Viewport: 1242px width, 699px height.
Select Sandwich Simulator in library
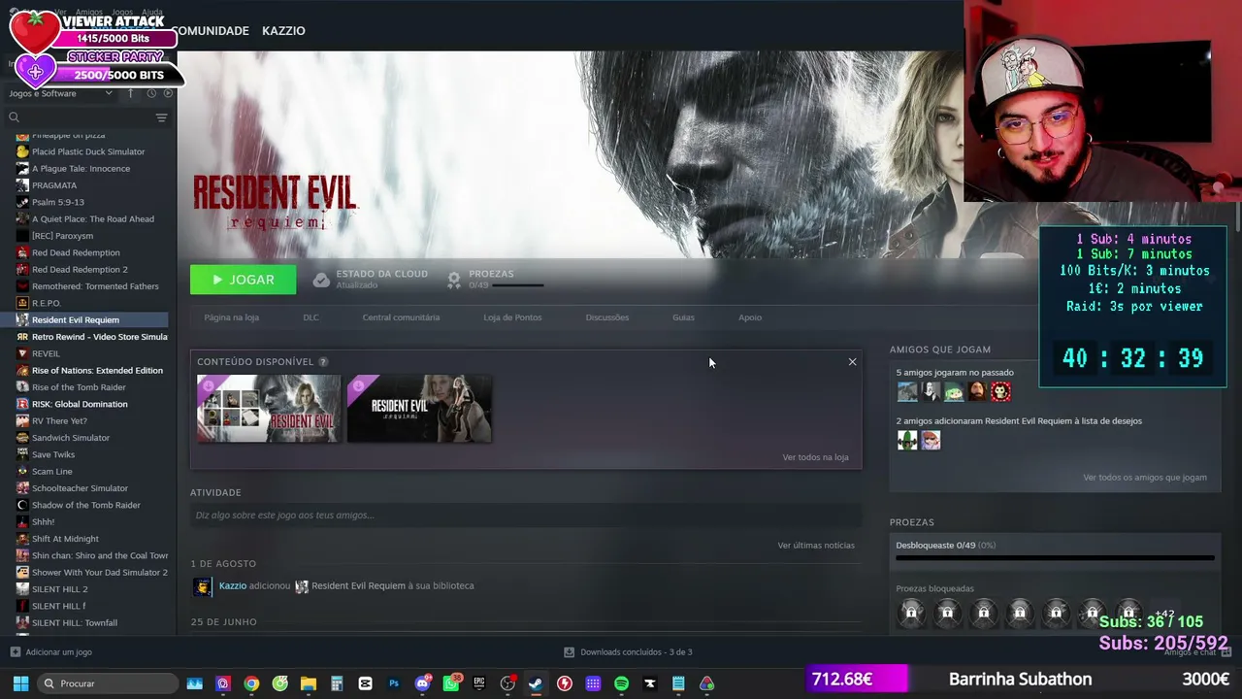[x=71, y=438]
